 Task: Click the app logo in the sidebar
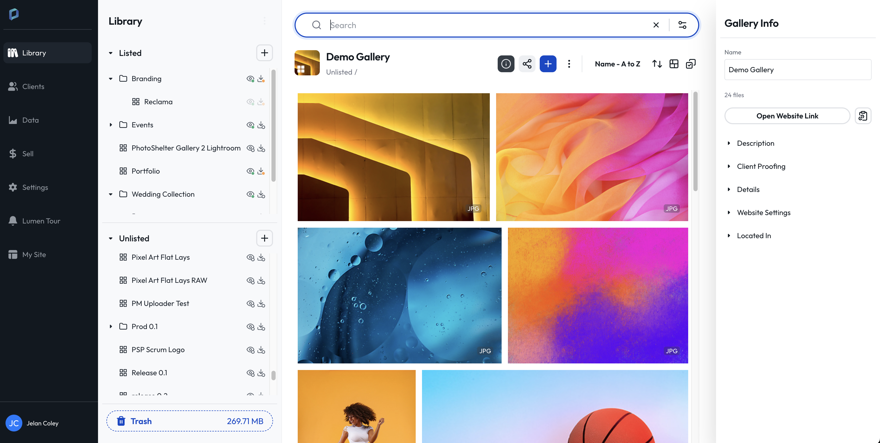(14, 14)
